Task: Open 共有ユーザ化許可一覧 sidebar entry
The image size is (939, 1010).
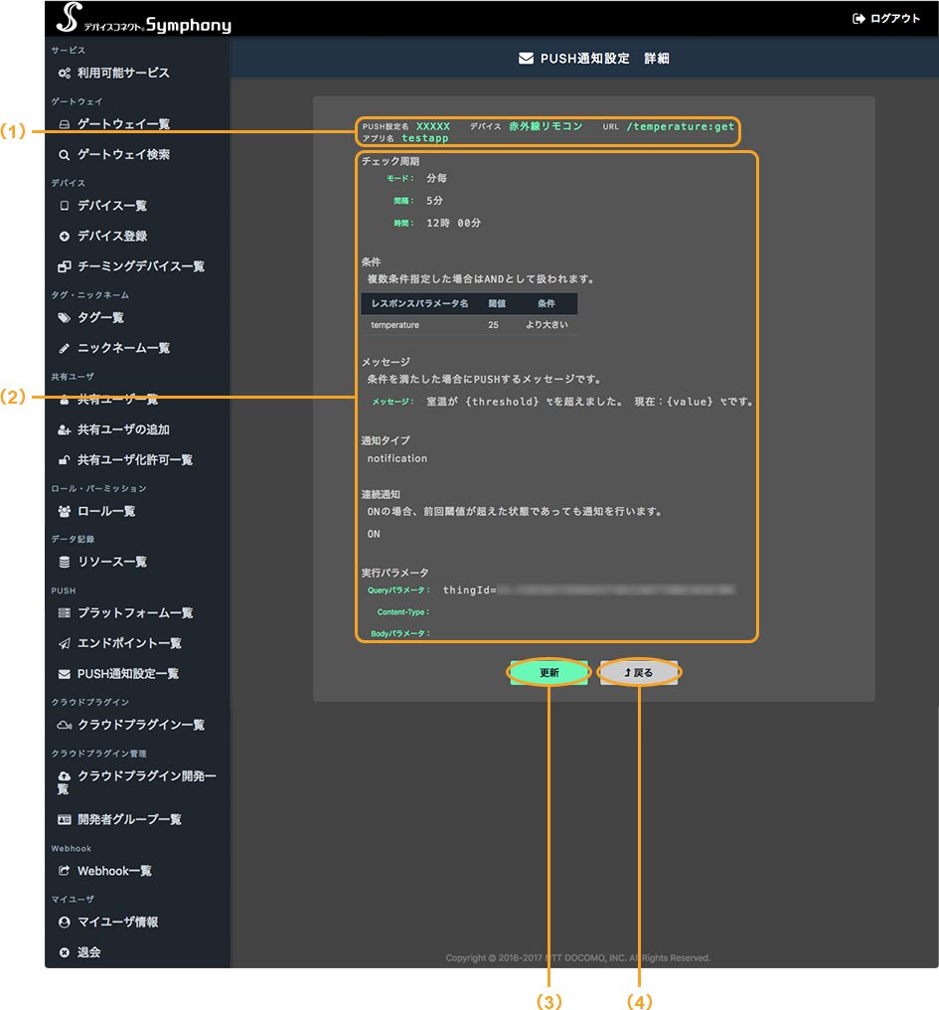Action: [137, 460]
